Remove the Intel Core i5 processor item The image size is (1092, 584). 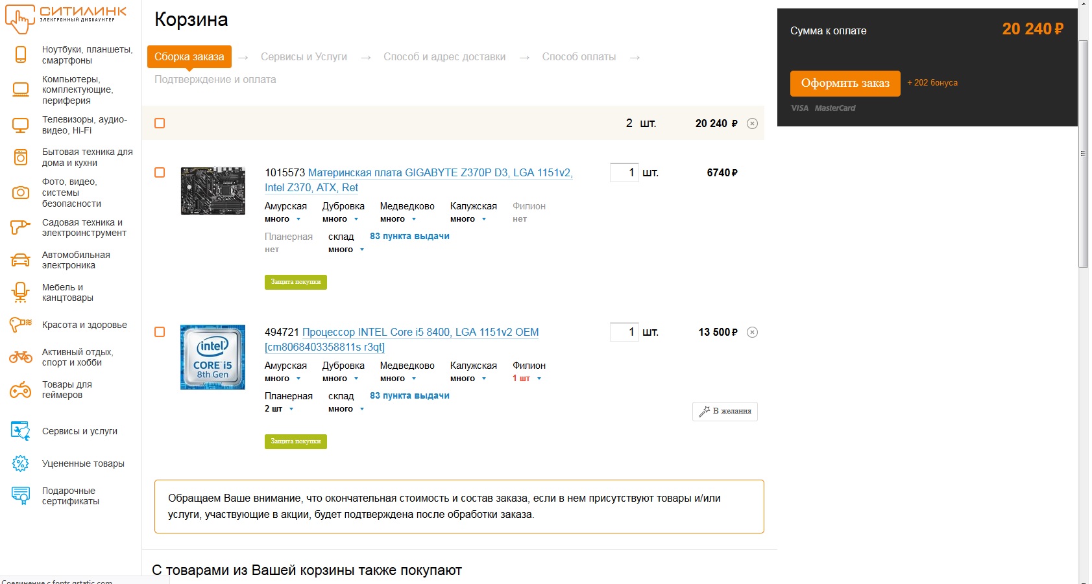752,333
